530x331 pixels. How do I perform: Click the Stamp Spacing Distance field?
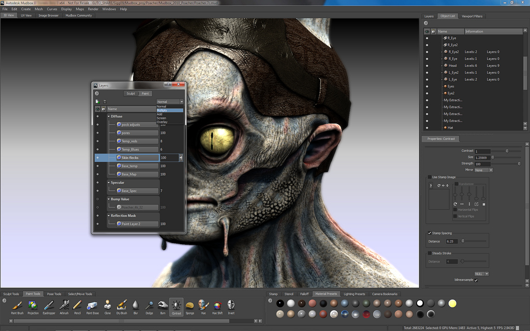(451, 242)
